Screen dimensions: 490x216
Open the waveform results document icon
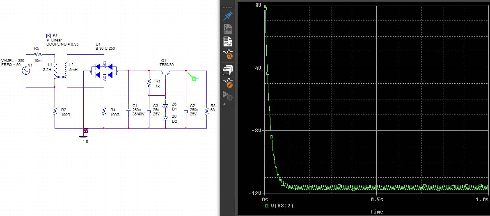(227, 41)
